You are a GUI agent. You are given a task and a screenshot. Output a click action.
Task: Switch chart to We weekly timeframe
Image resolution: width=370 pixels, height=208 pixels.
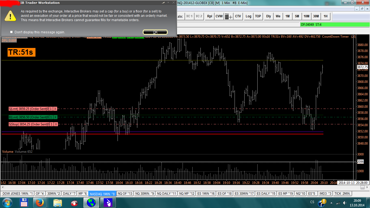tap(278, 16)
